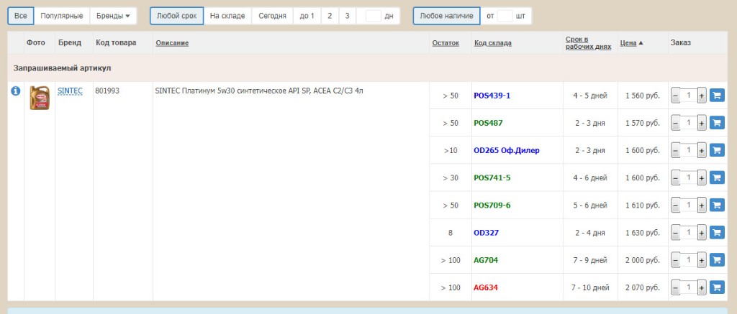
Task: Open product info icon for SINTEC row
Action: (16, 91)
